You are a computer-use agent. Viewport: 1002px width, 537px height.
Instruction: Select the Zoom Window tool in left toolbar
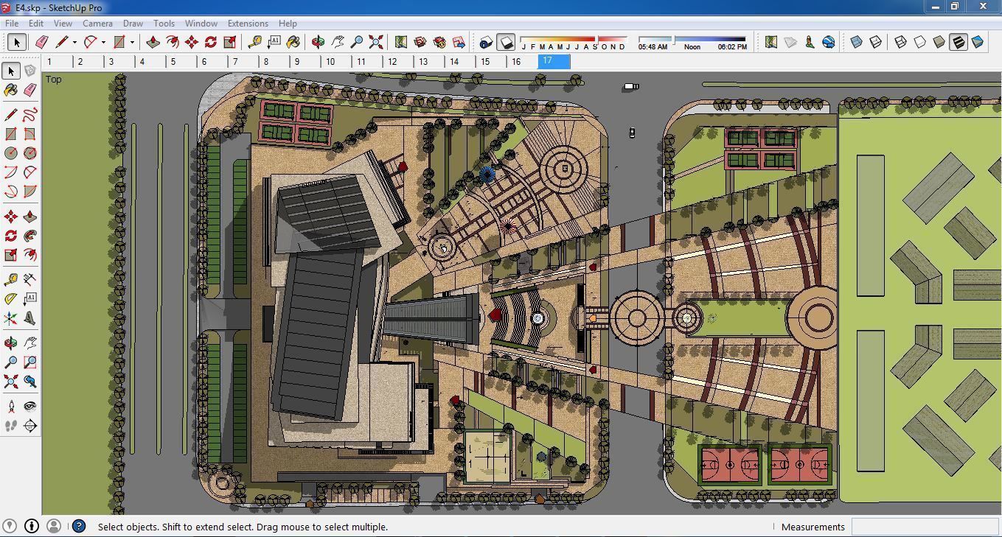29,362
